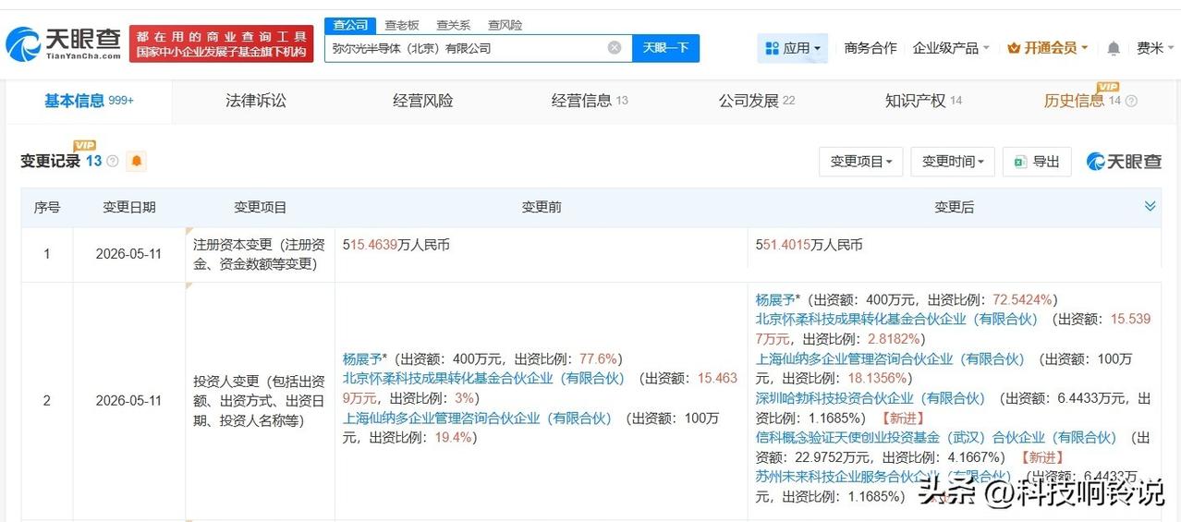The image size is (1181, 522).
Task: Click the 变更后 column header
Action: (955, 208)
